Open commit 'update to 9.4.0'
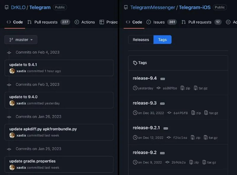 23,97
